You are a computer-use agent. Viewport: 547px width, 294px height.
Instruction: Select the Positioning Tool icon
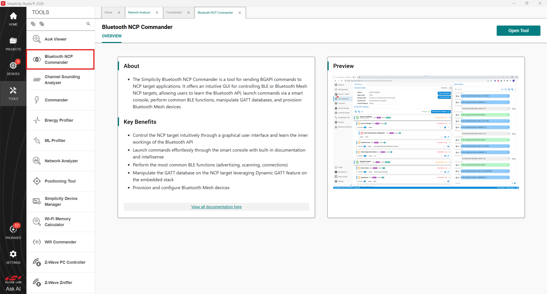[37, 181]
